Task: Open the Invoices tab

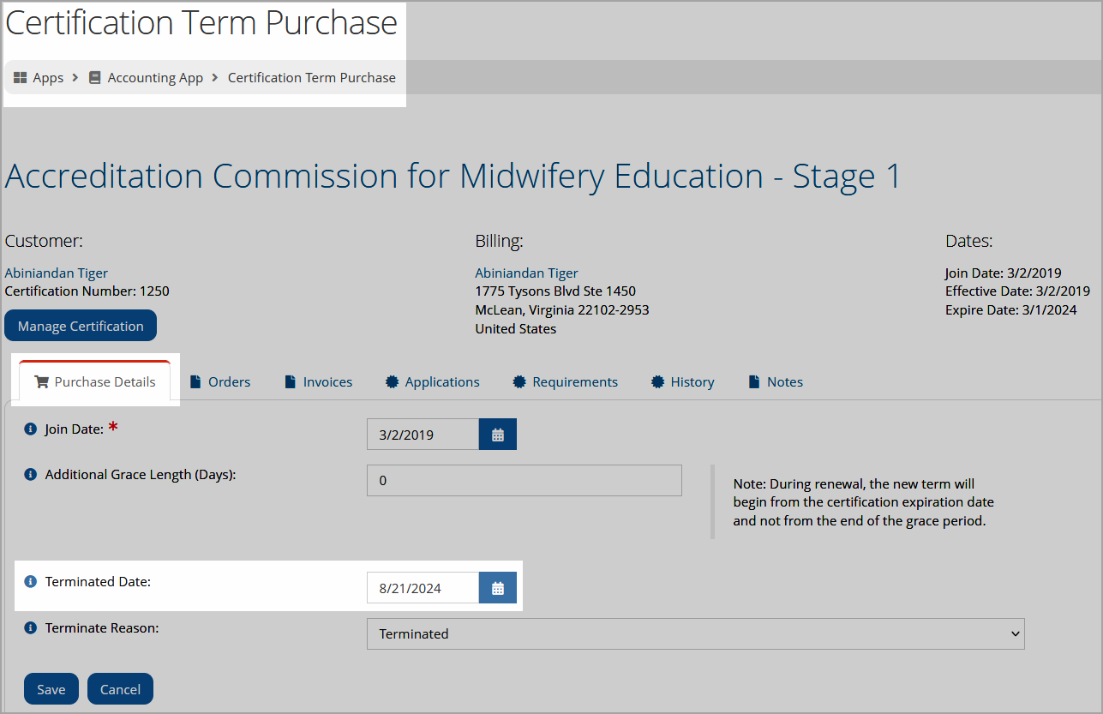Action: coord(319,381)
